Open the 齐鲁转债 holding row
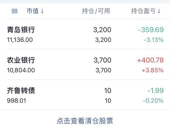170x126 pixels. pyautogui.click(x=85, y=95)
